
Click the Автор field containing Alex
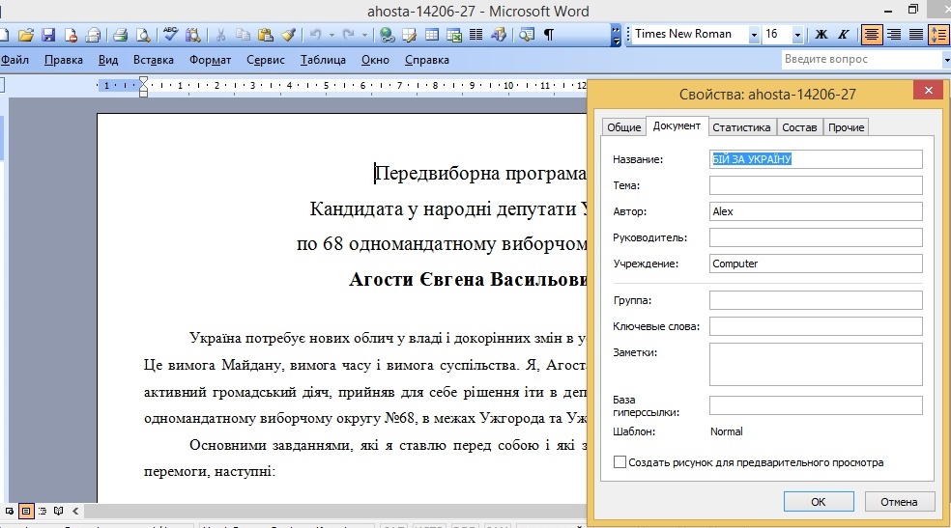[x=816, y=211]
